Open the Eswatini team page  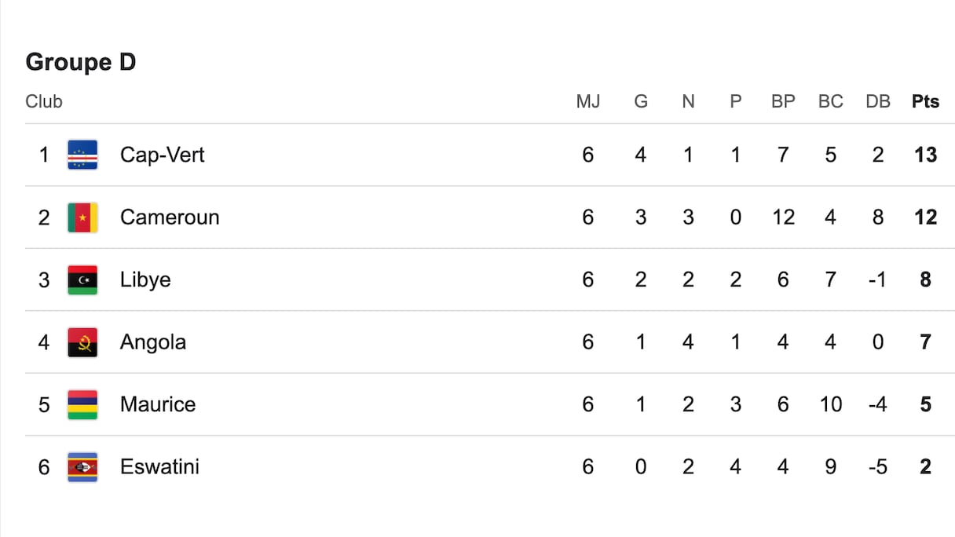point(159,467)
